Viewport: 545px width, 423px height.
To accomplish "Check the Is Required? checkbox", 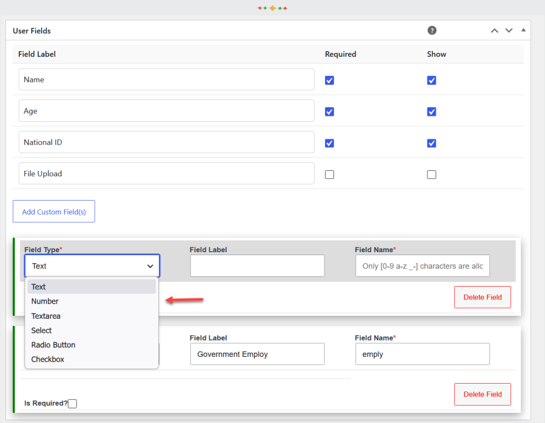I will [72, 404].
